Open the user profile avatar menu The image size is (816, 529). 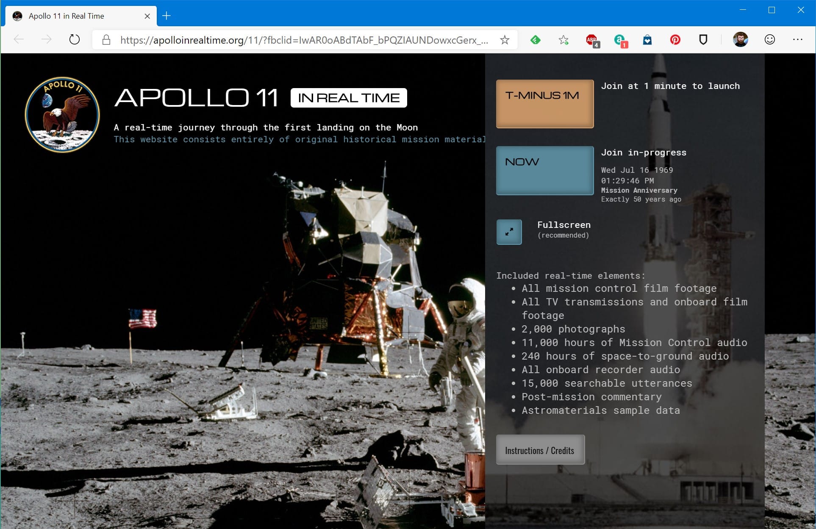coord(741,39)
